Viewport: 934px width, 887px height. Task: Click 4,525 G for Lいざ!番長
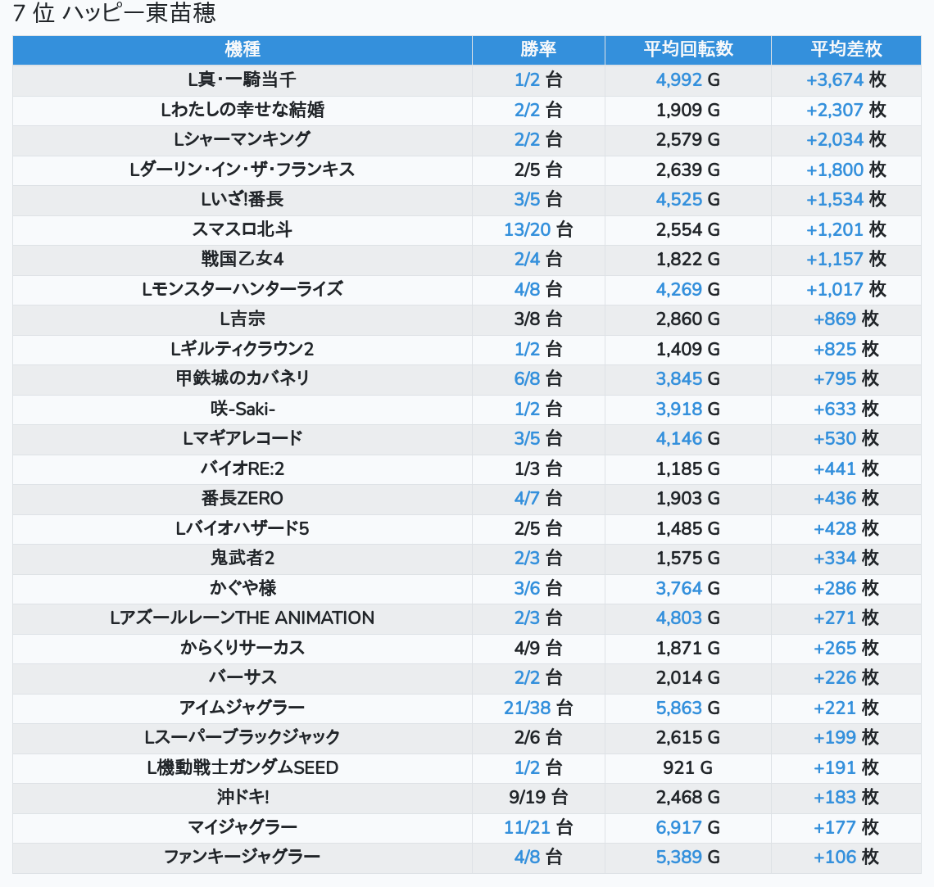click(x=688, y=199)
